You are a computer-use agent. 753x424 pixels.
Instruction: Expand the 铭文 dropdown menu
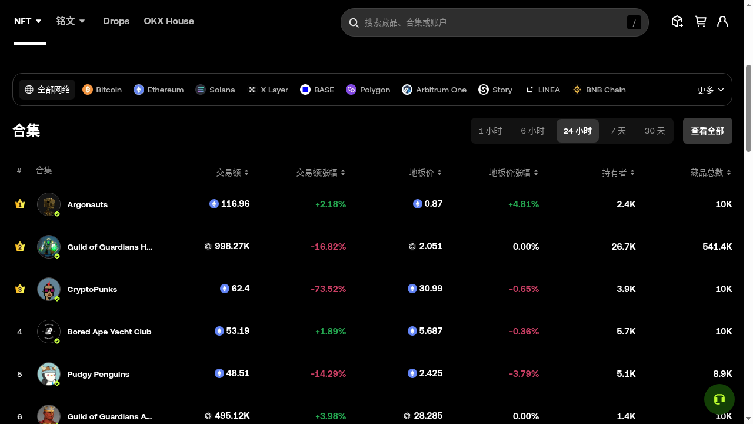coord(71,21)
